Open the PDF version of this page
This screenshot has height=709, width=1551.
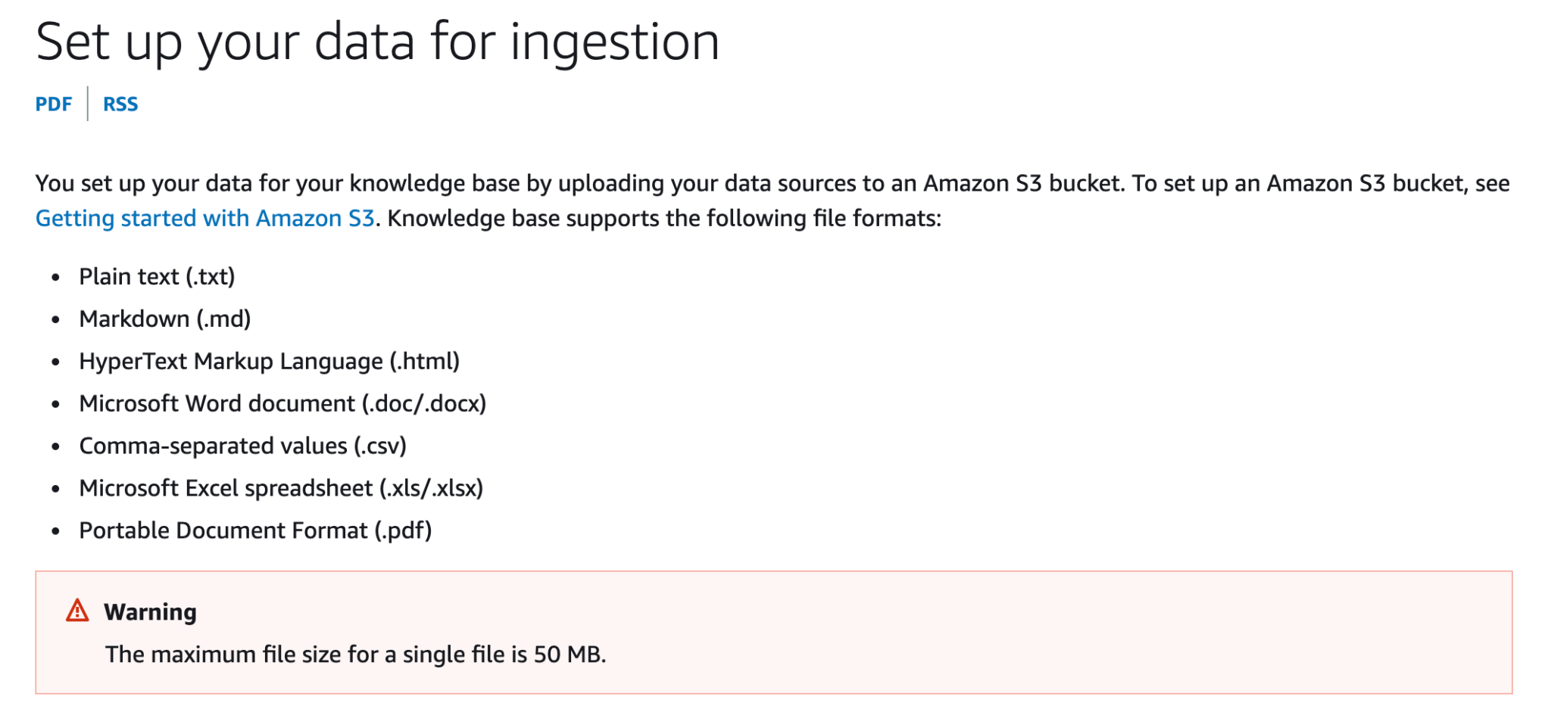pos(53,104)
